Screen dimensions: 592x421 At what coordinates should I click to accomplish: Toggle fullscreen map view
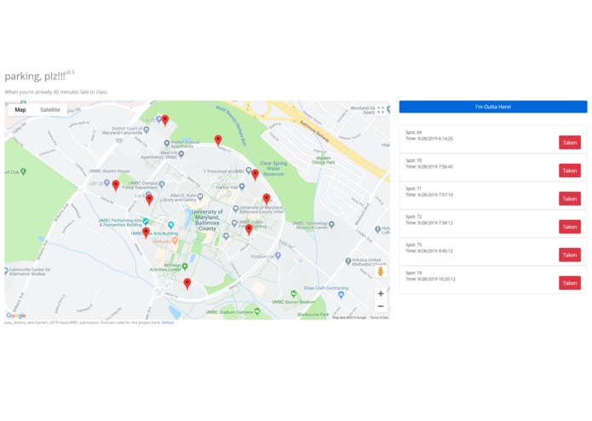(381, 110)
